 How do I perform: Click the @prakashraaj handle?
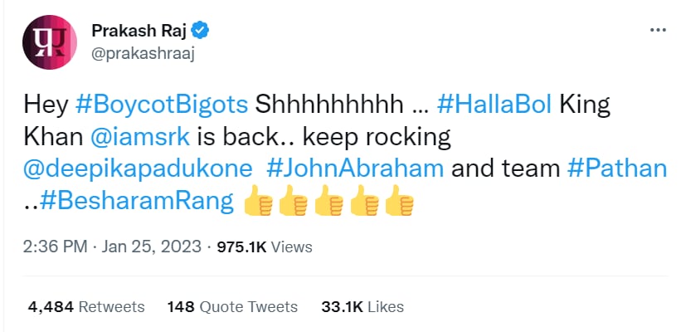[143, 54]
